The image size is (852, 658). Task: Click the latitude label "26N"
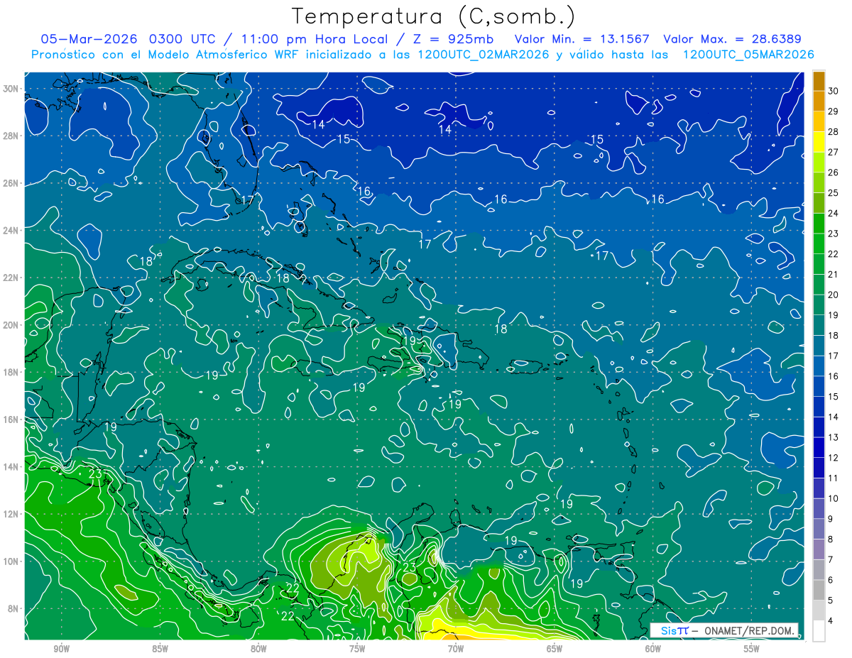11,183
